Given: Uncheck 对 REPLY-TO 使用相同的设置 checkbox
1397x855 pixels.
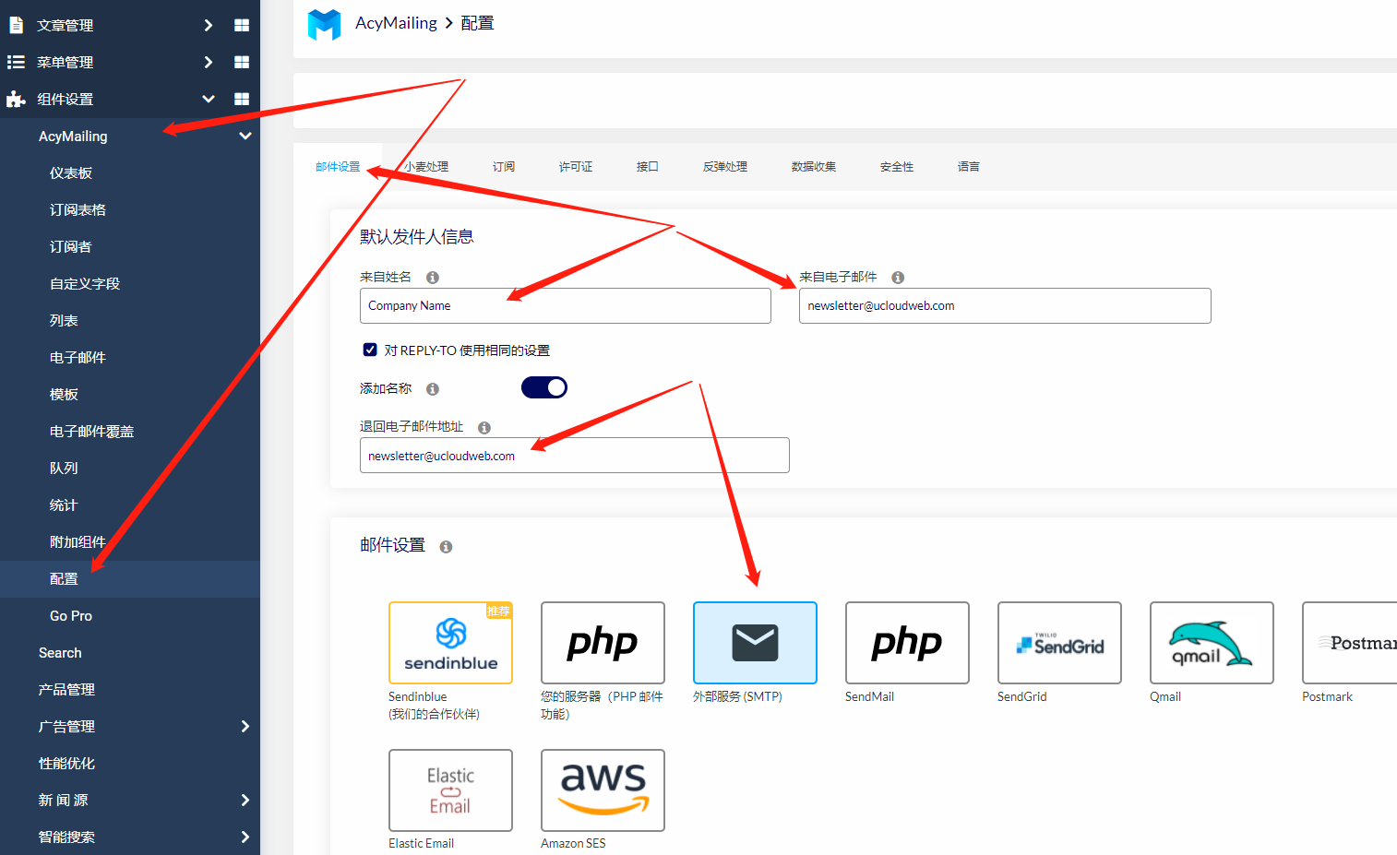Looking at the screenshot, I should pos(370,350).
